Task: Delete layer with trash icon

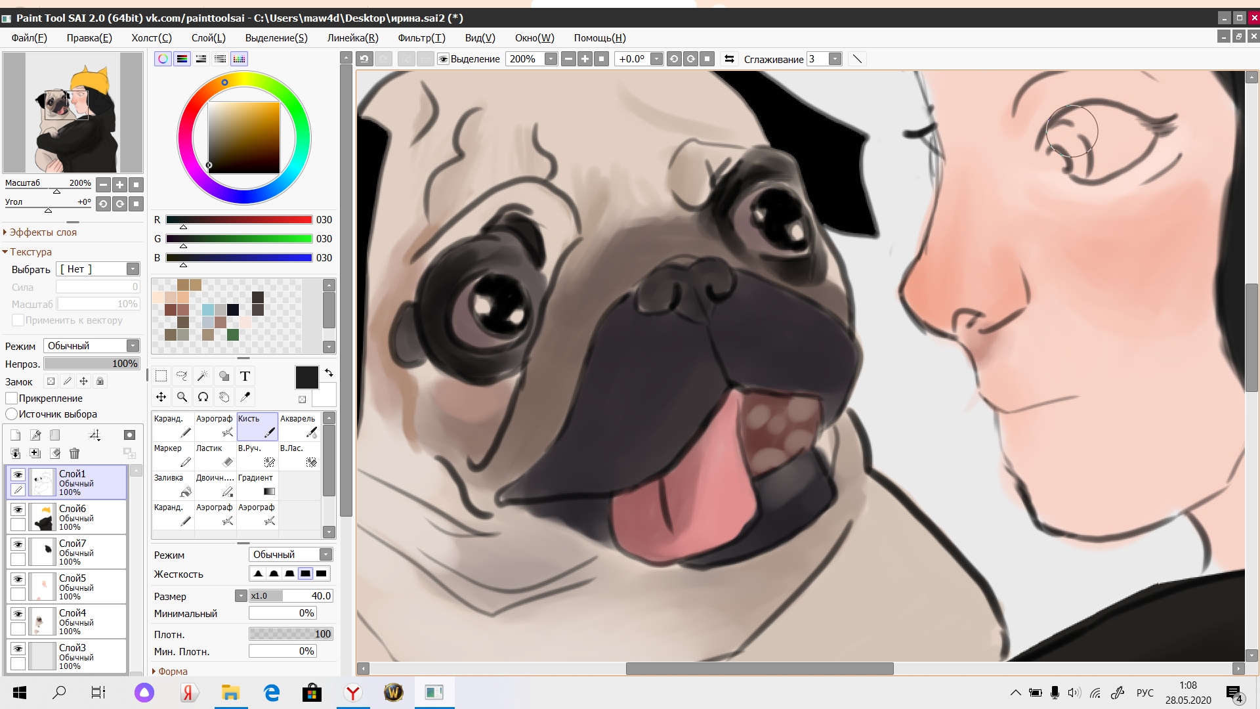Action: 74,453
